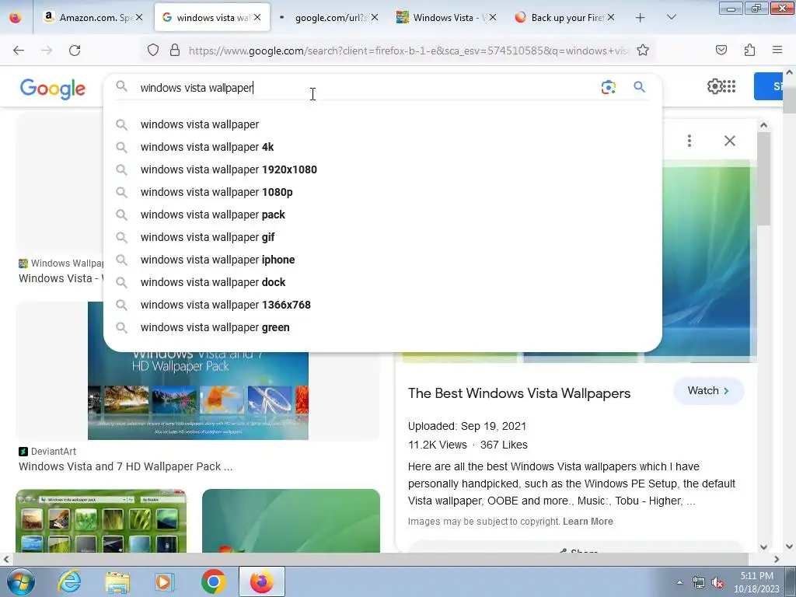Viewport: 796px width, 597px height.
Task: Click the site padlock icon
Action: click(x=175, y=51)
